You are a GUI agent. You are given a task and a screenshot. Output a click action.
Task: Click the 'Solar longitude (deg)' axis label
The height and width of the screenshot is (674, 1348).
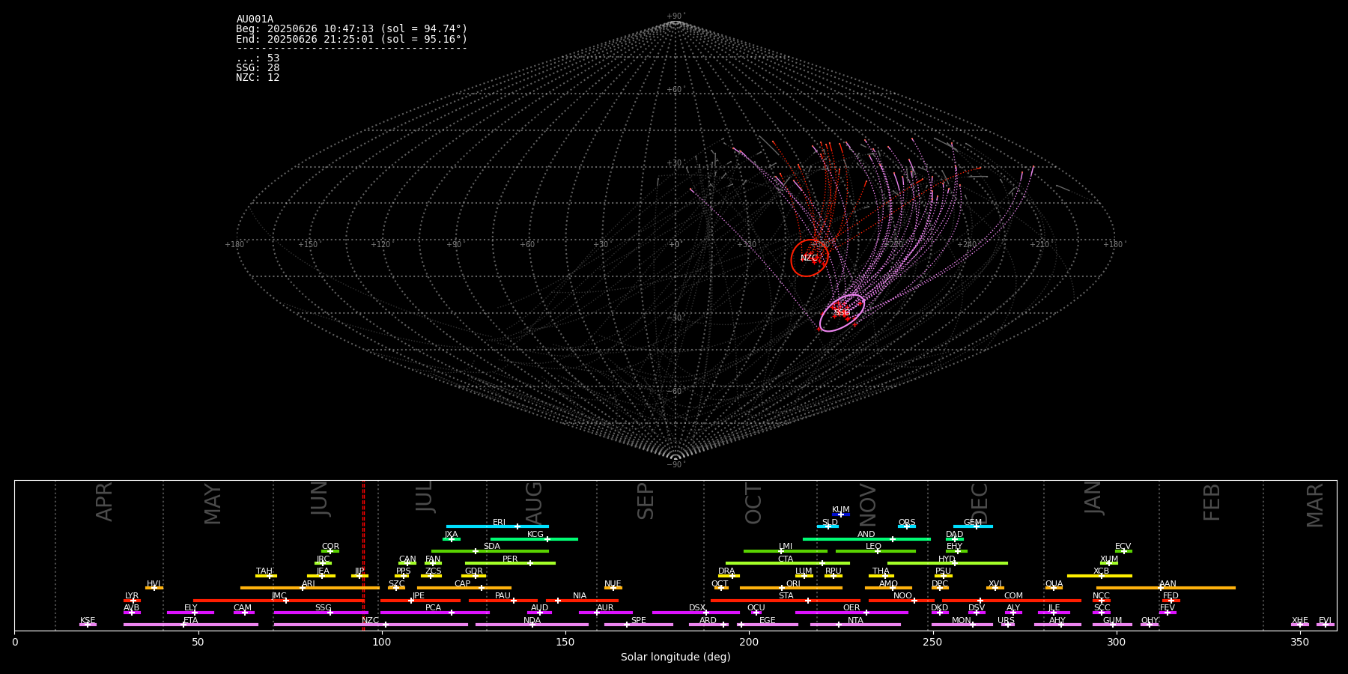[x=675, y=658]
